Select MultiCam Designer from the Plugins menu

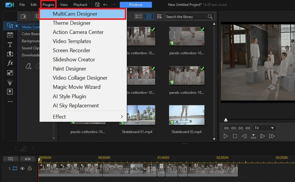coord(75,14)
